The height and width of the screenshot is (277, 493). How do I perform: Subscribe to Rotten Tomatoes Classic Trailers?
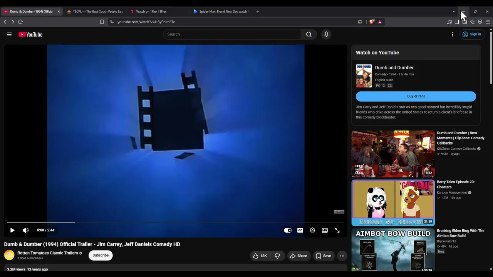[x=101, y=255]
